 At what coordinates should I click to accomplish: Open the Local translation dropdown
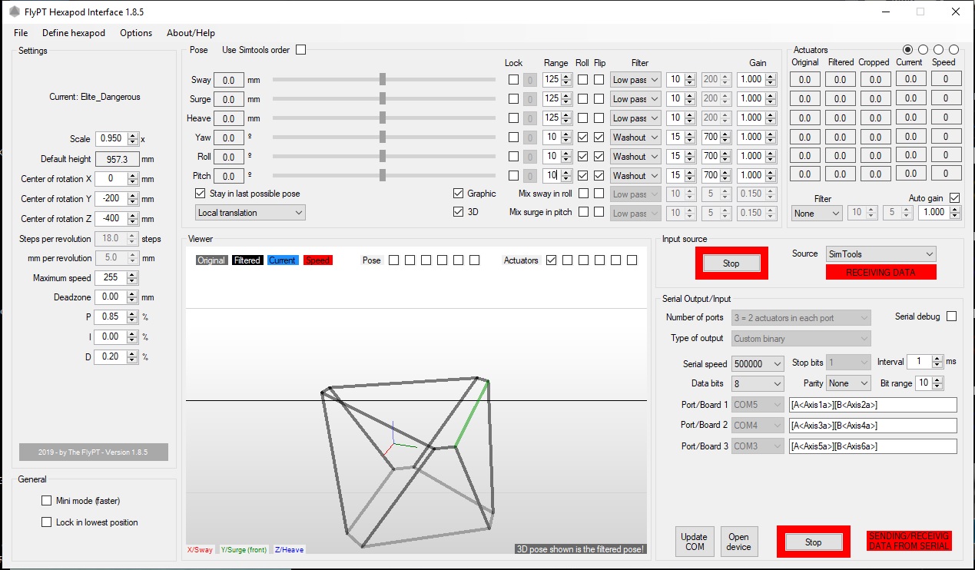point(250,213)
